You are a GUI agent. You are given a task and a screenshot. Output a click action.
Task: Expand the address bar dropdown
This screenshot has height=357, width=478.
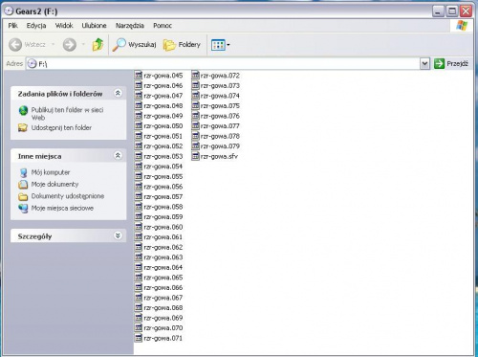(424, 64)
